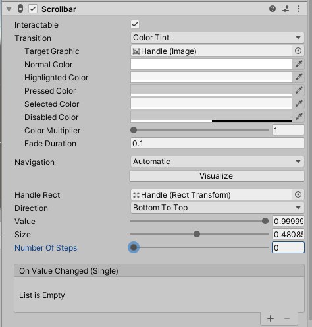Open the Direction Bottom To Top dropdown

click(217, 208)
